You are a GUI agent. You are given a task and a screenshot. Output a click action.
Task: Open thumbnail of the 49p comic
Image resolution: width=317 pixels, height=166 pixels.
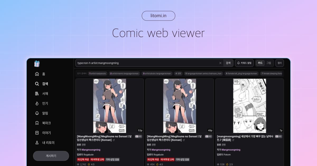click(180, 106)
